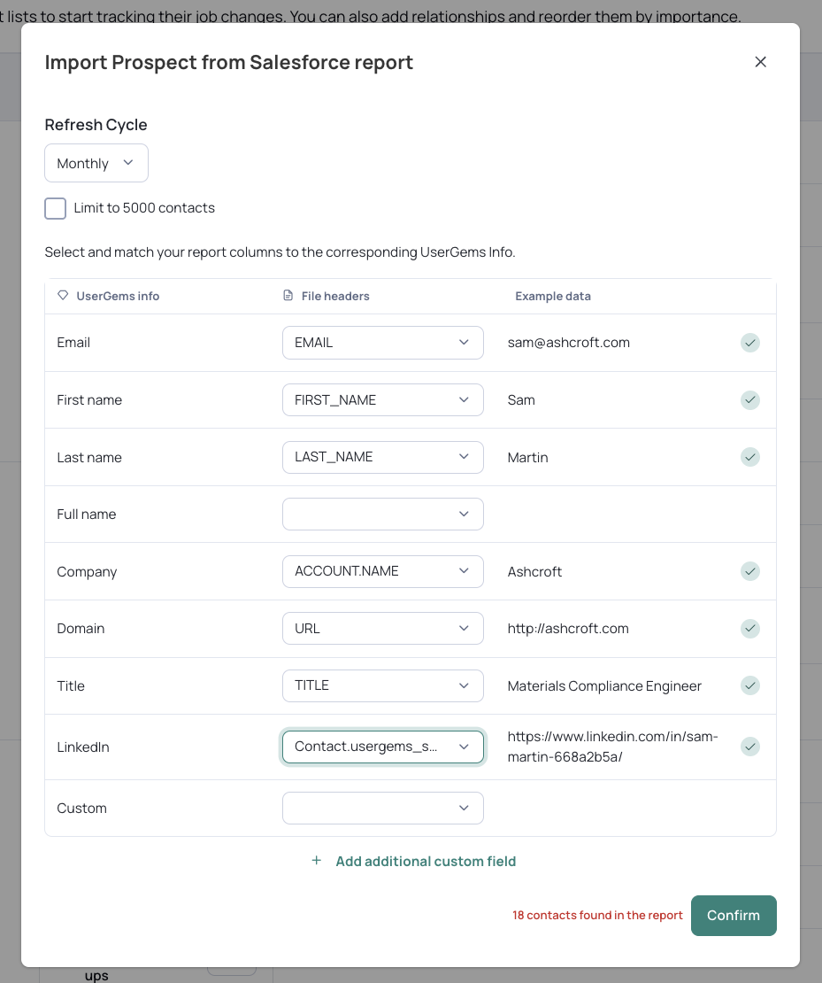Screen dimensions: 822x983
Task: Open the empty Full name dropdown
Action: tap(383, 514)
